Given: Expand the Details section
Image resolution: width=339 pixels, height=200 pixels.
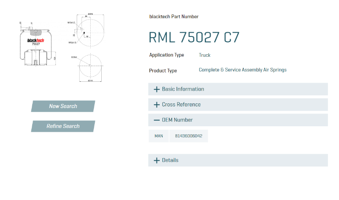Looking at the screenshot, I should point(238,160).
